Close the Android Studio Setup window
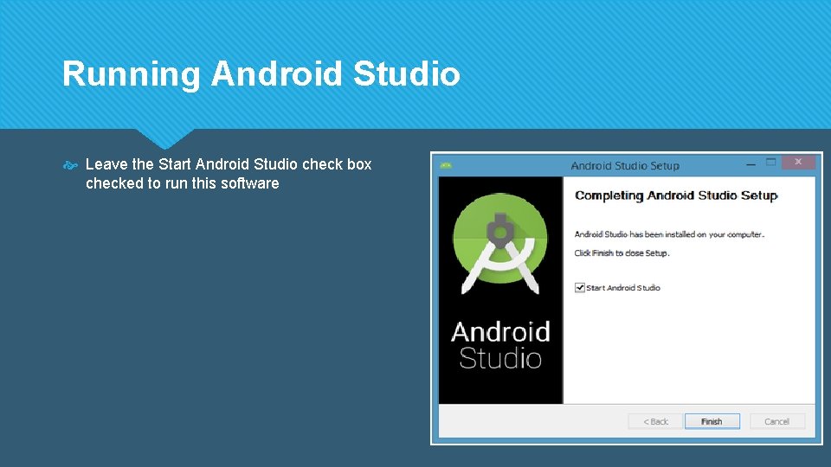The image size is (831, 467). [x=798, y=162]
